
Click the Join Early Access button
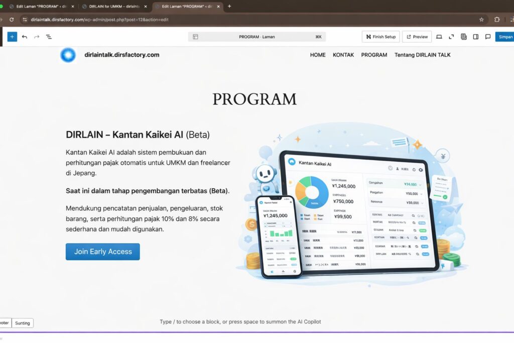tap(103, 252)
